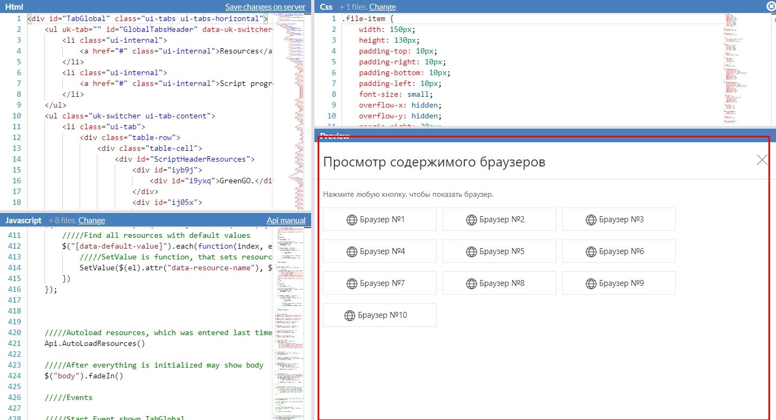
Task: Select the Preview panel header
Action: (x=334, y=136)
